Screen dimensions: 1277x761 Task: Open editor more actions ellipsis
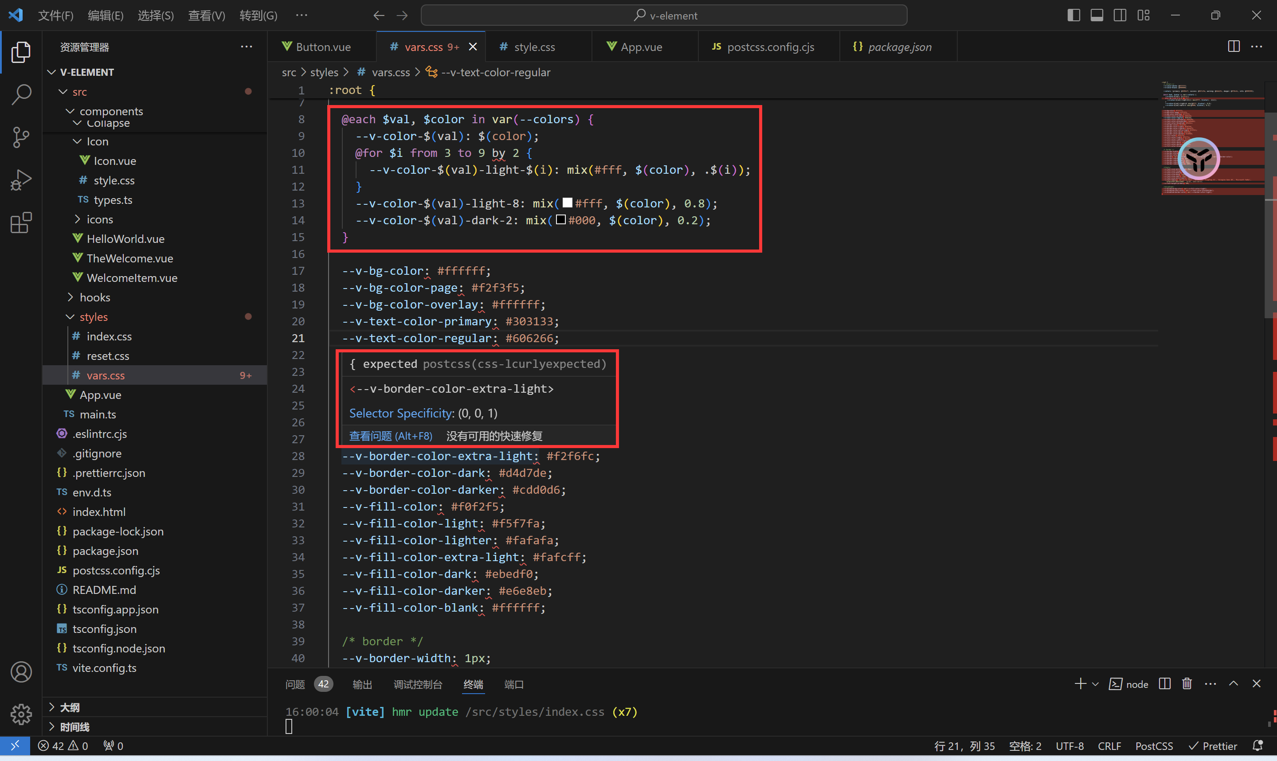tap(1257, 46)
